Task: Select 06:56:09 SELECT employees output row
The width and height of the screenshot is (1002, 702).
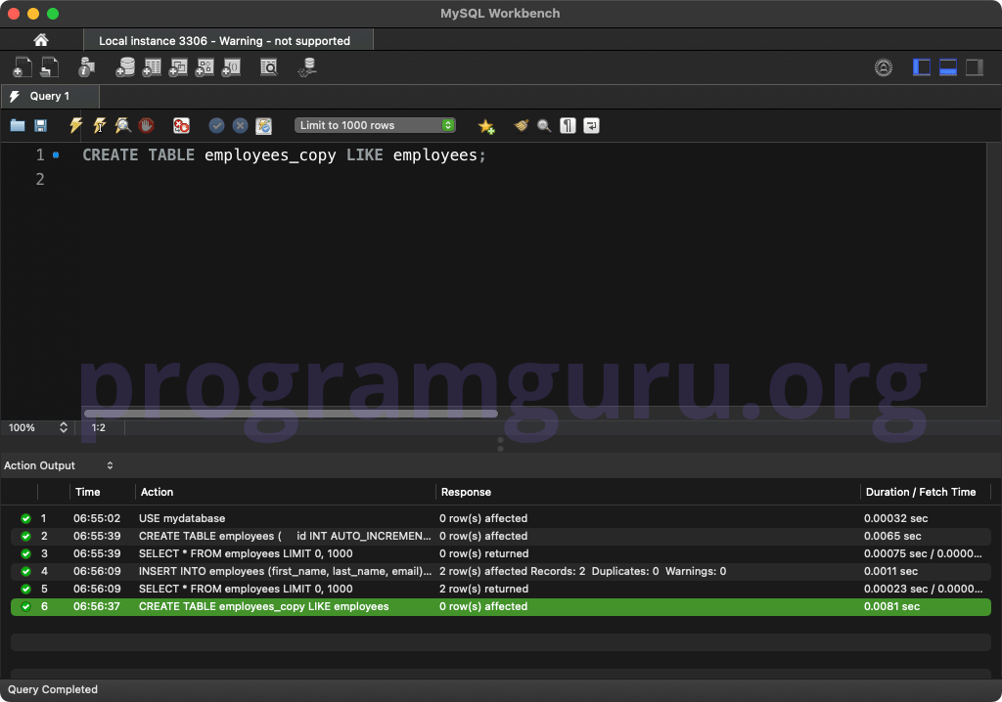Action: point(501,589)
